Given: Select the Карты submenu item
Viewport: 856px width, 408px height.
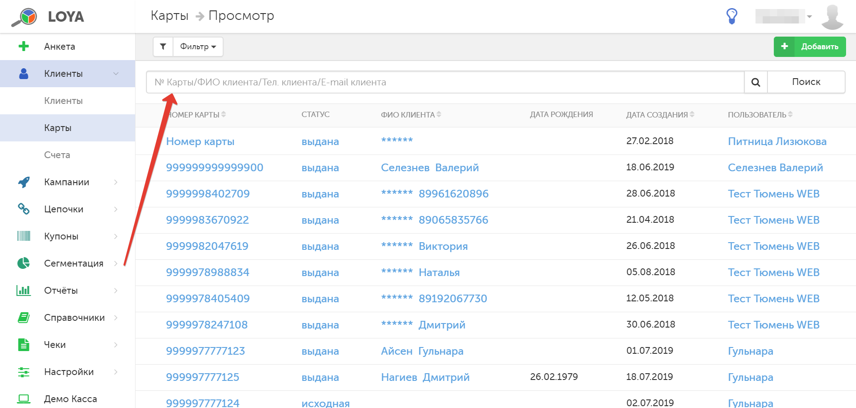Looking at the screenshot, I should [58, 128].
